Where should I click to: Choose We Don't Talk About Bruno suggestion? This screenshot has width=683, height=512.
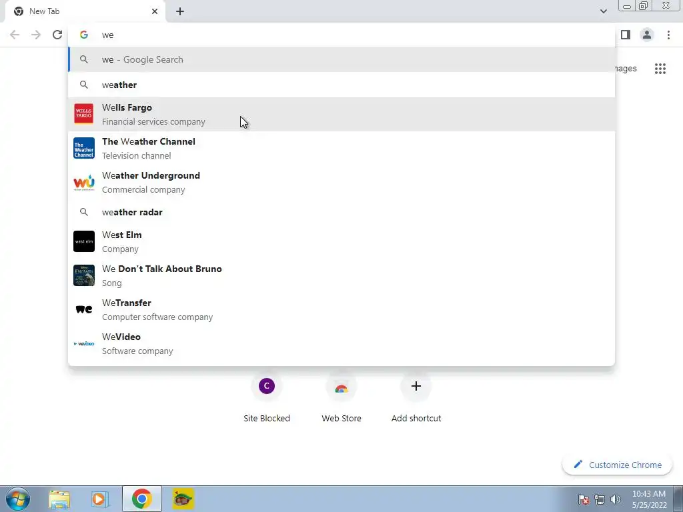[x=341, y=275]
